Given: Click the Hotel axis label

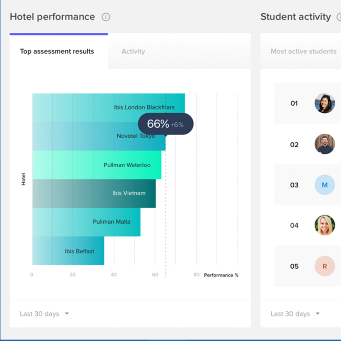Looking at the screenshot, I should pyautogui.click(x=23, y=179).
